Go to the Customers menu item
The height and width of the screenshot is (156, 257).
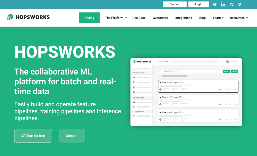pos(160,18)
